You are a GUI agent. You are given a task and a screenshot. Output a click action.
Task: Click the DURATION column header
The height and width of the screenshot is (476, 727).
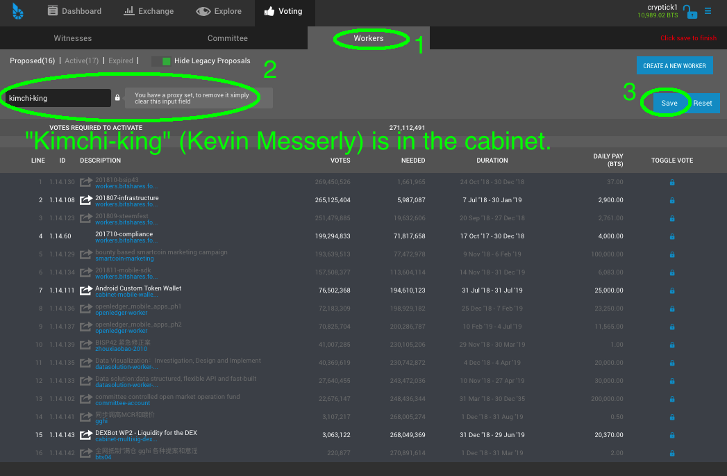(492, 161)
